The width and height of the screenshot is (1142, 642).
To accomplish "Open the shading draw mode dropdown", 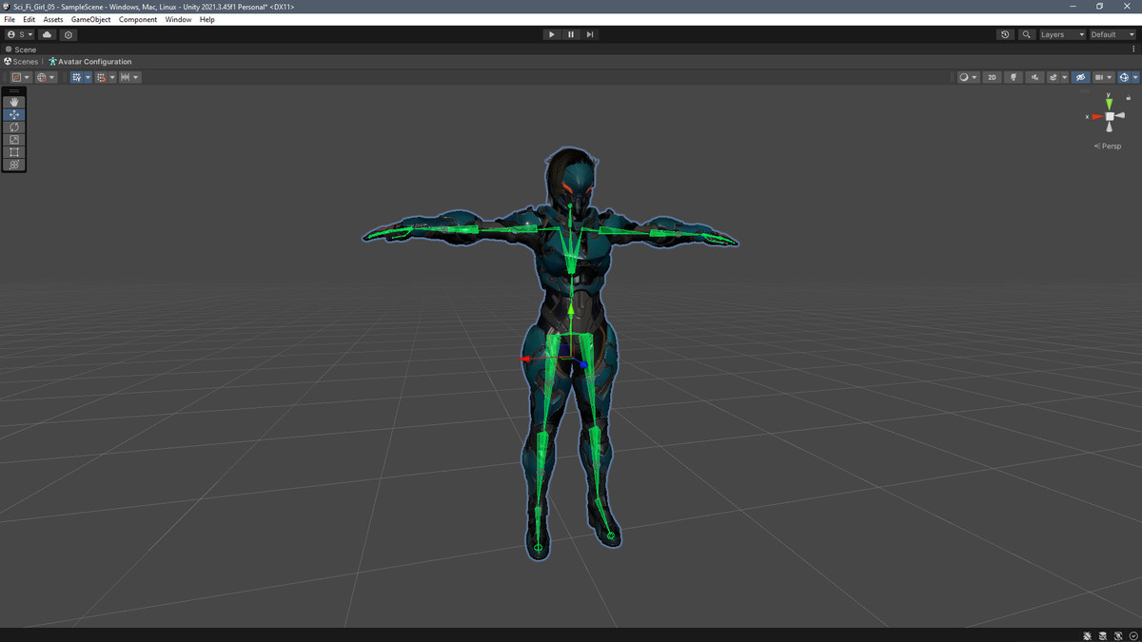I will (x=968, y=77).
